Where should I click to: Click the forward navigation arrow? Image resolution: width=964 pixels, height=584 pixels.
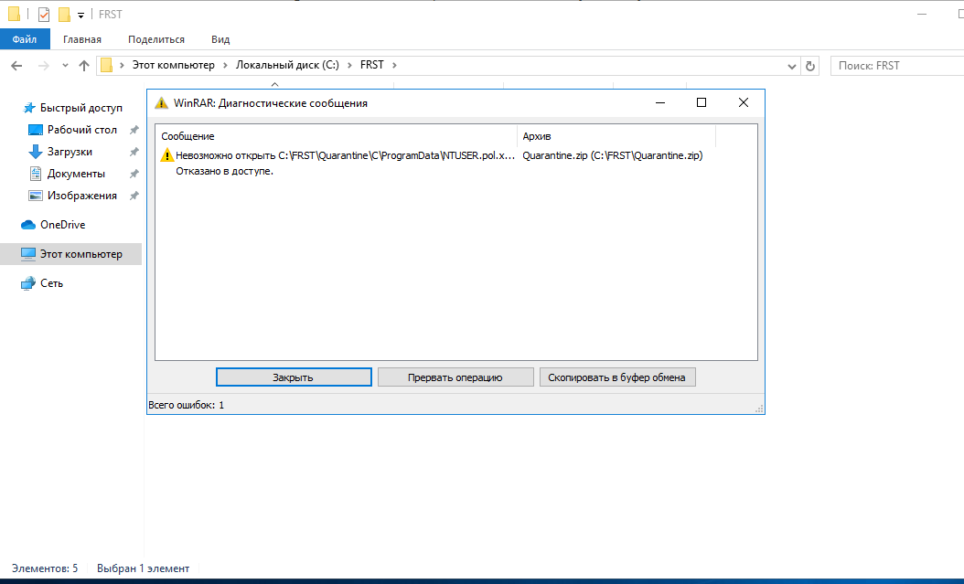point(44,66)
